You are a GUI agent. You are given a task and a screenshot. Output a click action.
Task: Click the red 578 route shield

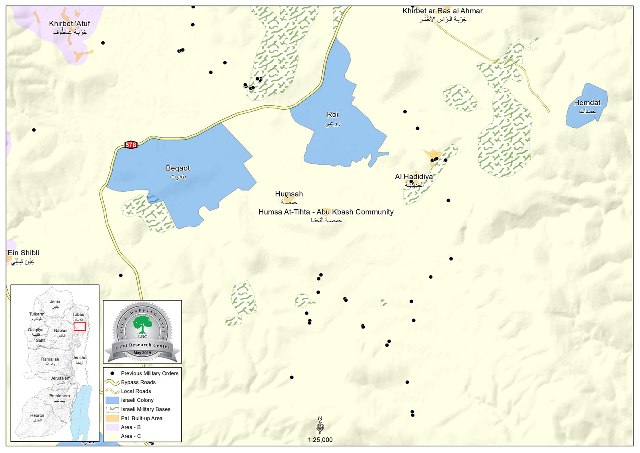pos(131,145)
